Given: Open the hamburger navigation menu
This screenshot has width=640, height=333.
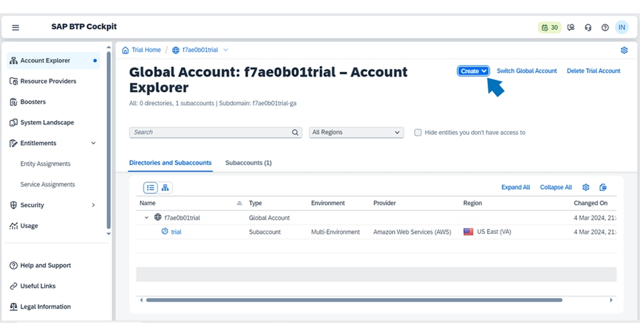Looking at the screenshot, I should [x=16, y=27].
